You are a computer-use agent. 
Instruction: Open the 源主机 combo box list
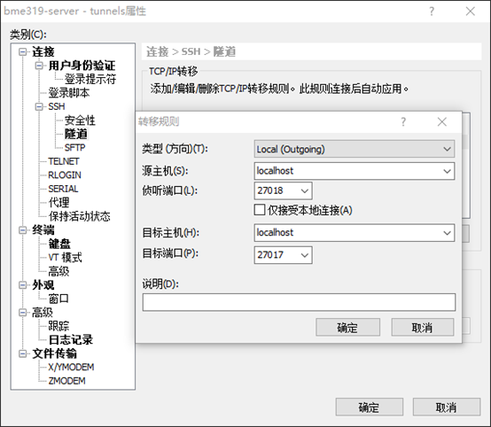point(447,171)
